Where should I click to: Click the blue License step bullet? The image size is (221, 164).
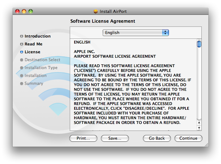(x=21, y=52)
